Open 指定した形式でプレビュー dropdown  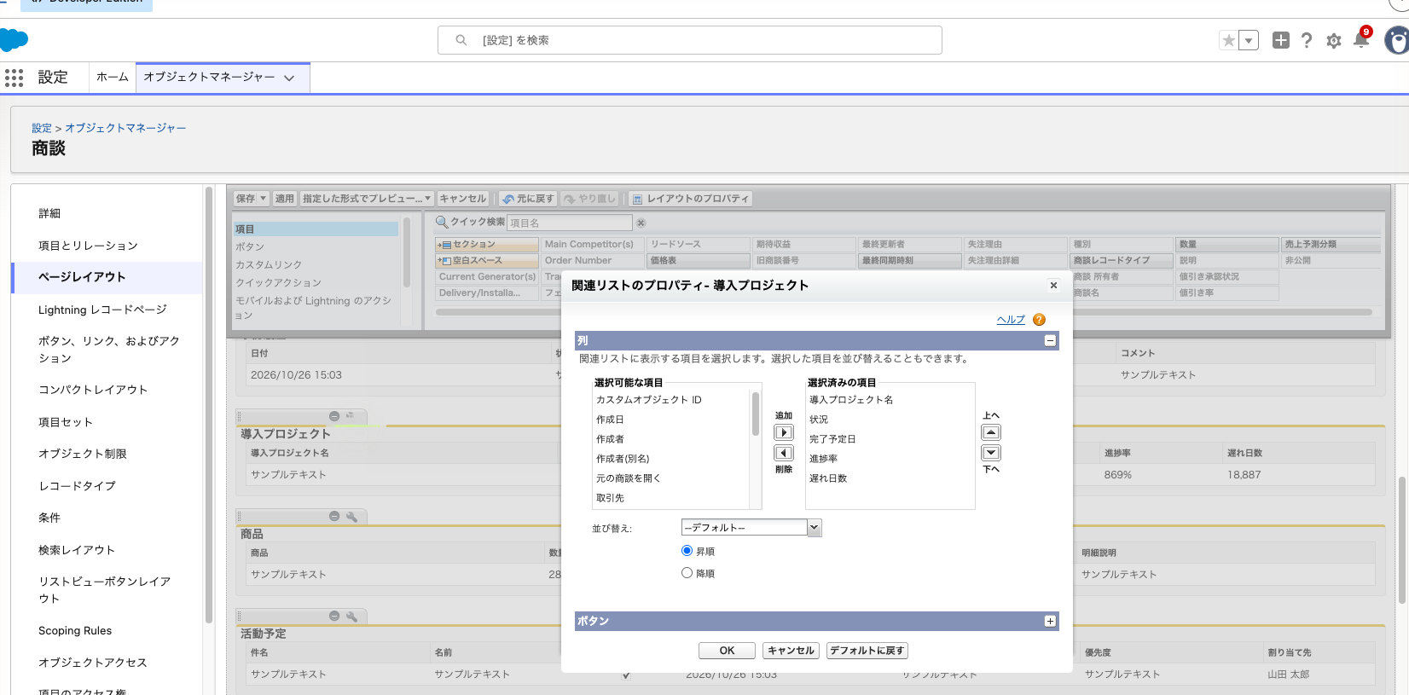[x=367, y=199]
